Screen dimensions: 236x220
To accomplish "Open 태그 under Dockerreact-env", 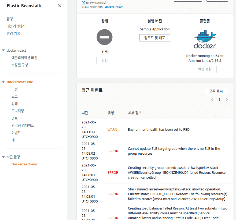I will [14, 140].
